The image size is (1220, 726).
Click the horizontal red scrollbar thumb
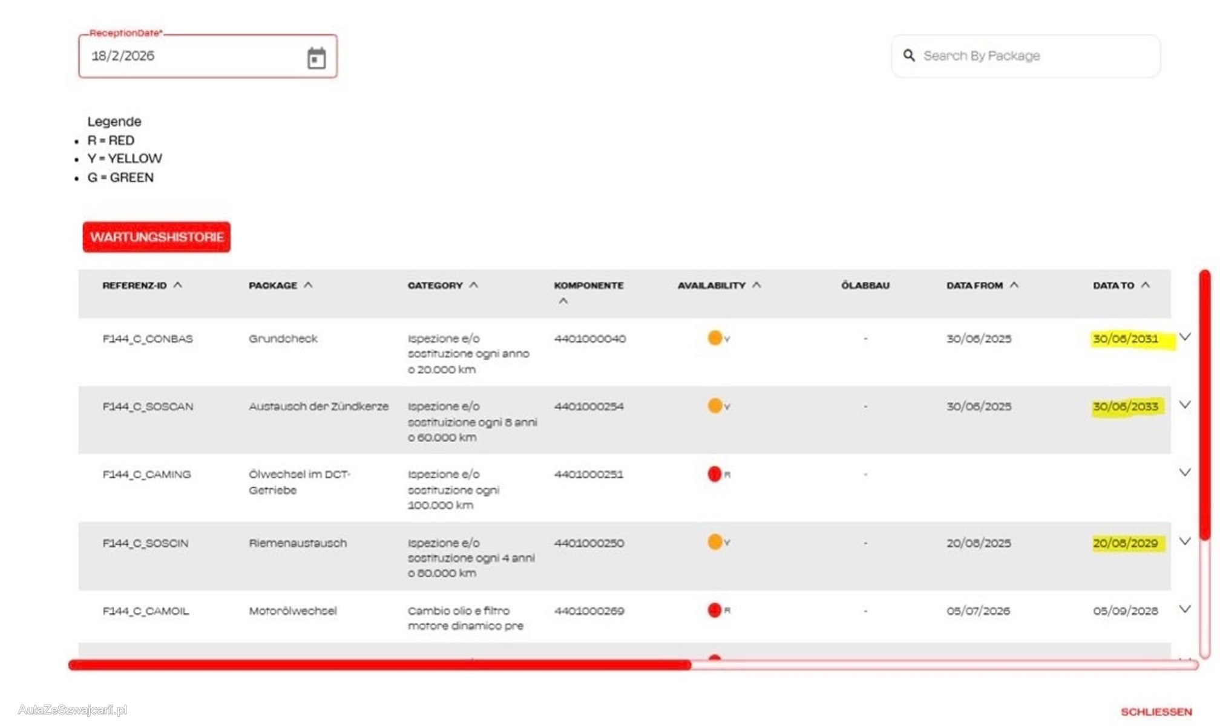pyautogui.click(x=379, y=665)
